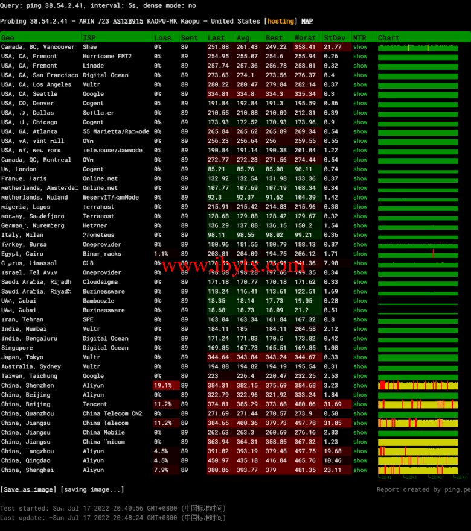Show MTR for Egypt, Cairo row
Viewport: 471px width, 531px height.
[360, 254]
